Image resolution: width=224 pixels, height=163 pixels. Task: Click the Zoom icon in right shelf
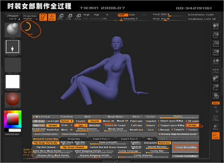(x=216, y=35)
